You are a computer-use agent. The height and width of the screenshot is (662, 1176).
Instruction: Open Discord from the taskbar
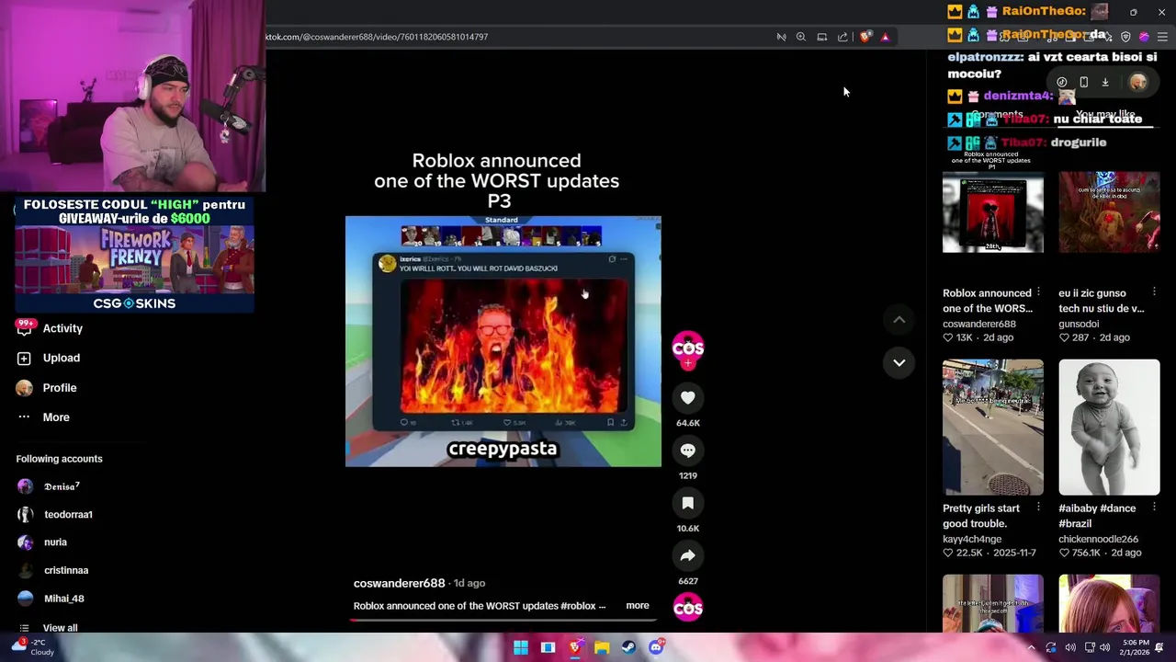656,647
